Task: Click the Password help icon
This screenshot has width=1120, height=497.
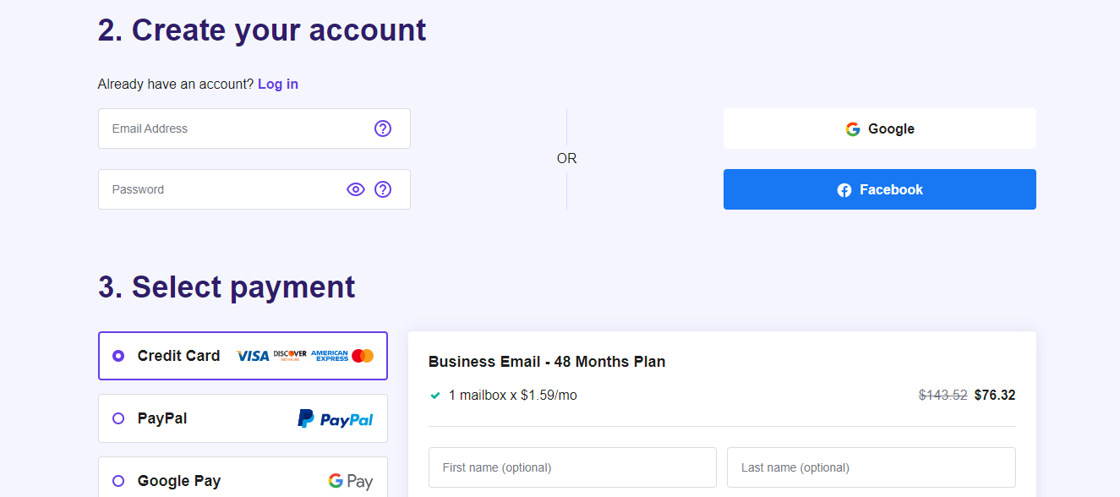Action: tap(383, 188)
